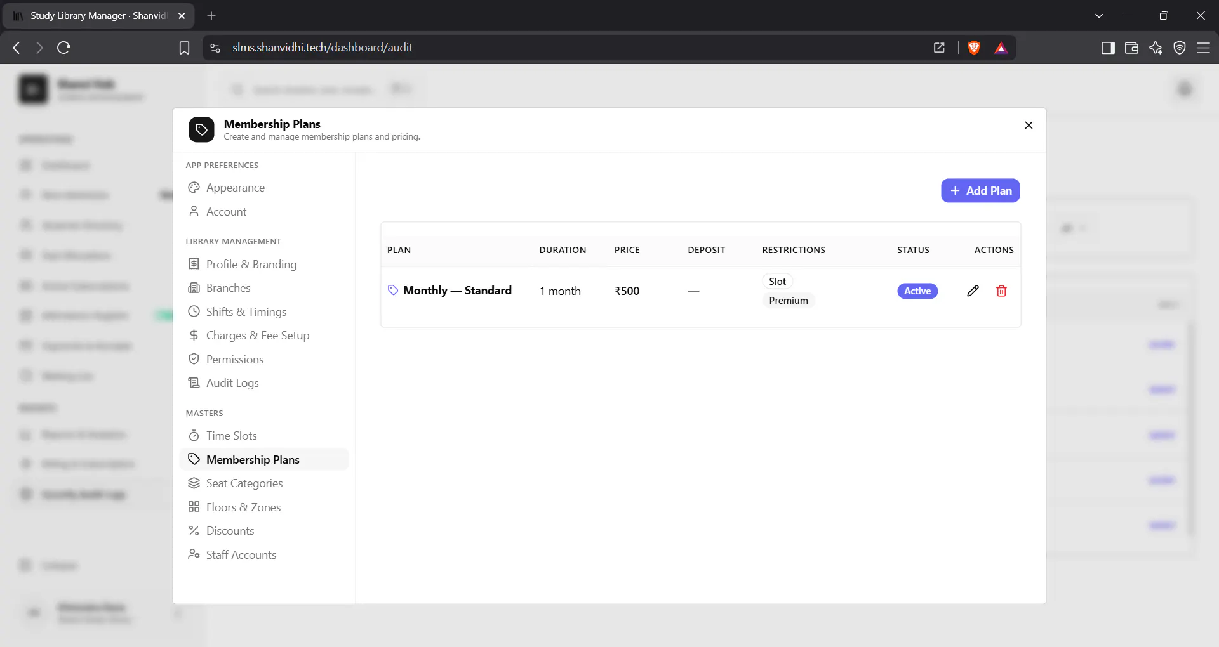The width and height of the screenshot is (1219, 647).
Task: Open Time Slots master
Action: 264,436
